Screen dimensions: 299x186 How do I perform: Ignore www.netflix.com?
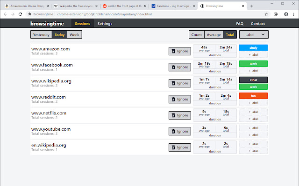point(179,115)
